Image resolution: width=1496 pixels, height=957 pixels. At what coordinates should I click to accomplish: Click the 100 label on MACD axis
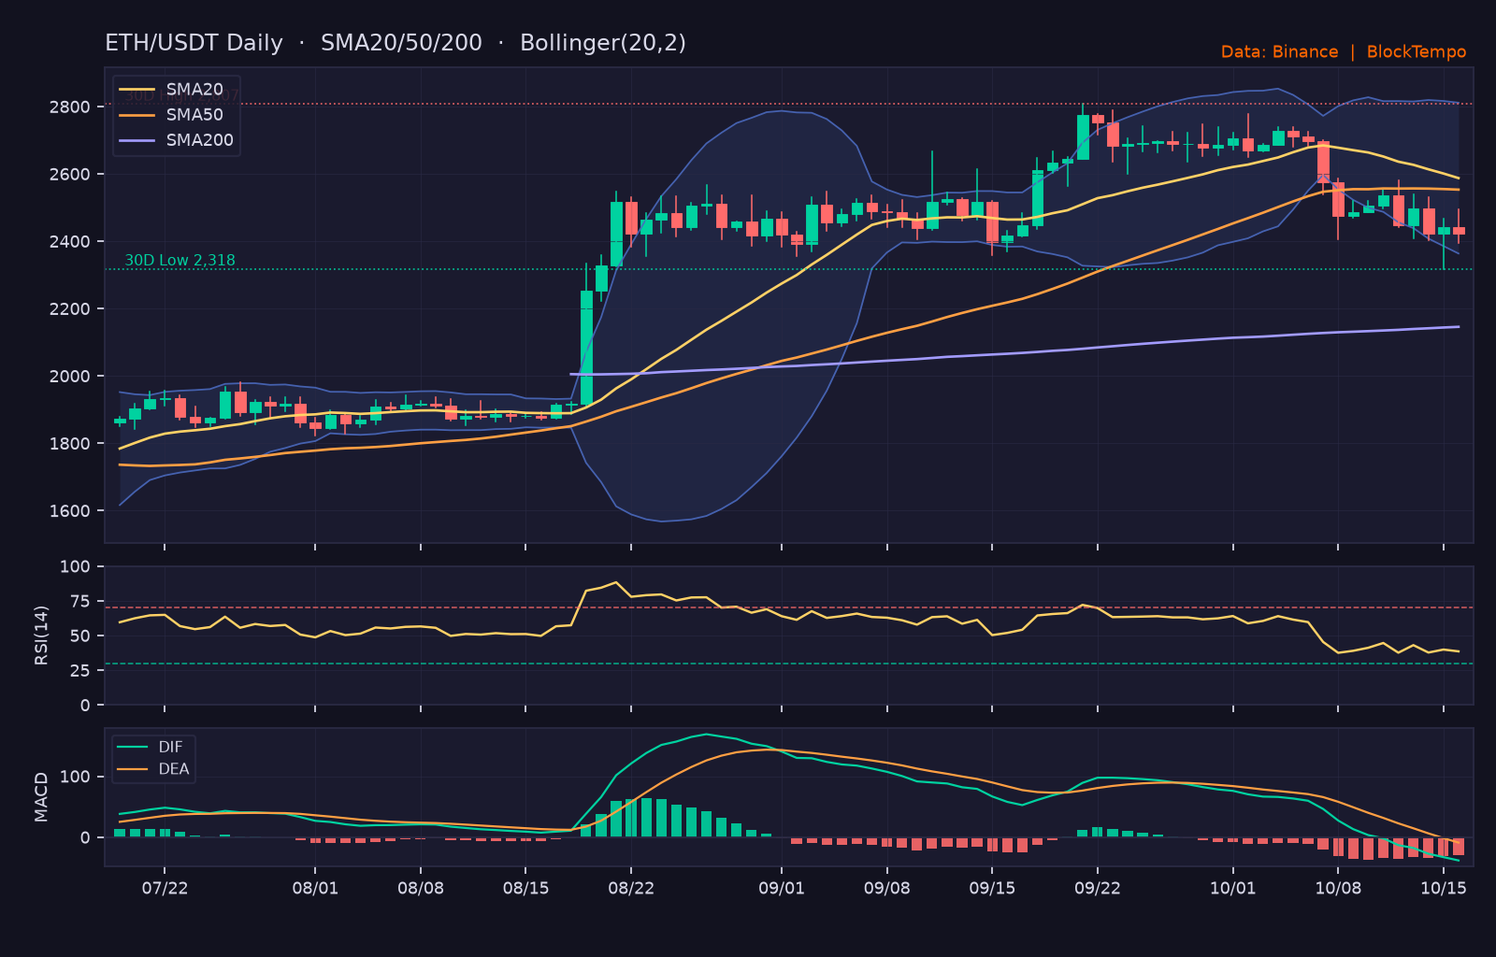(x=76, y=778)
